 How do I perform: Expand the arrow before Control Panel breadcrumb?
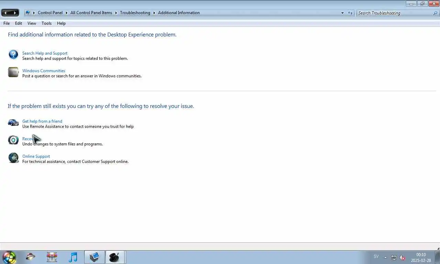[x=34, y=13]
